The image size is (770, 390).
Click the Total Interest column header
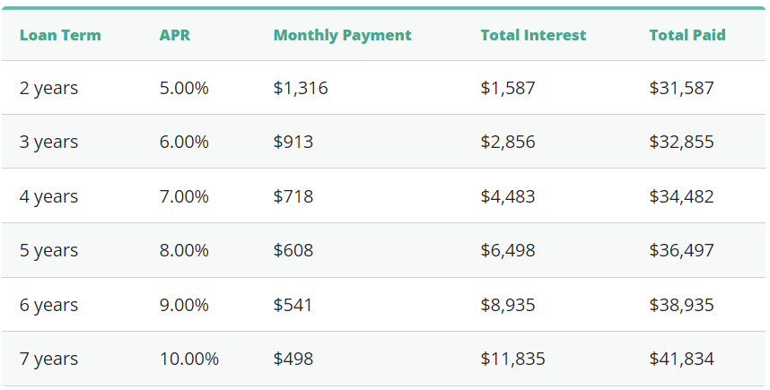tap(533, 36)
